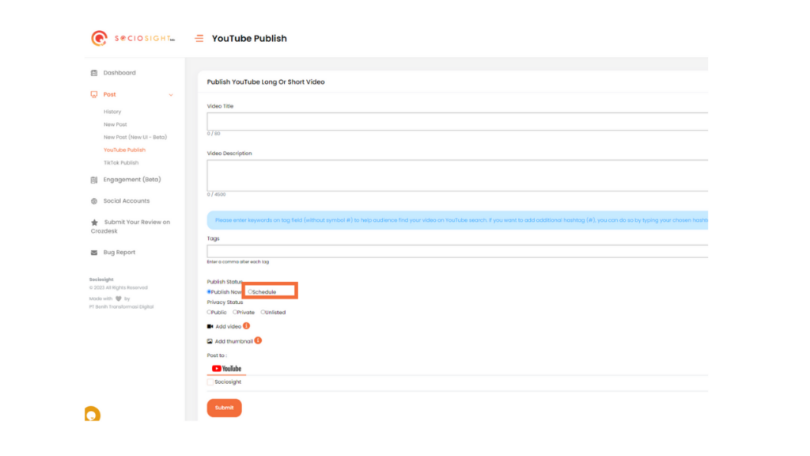This screenshot has height=456, width=810.
Task: Click the Tags input field
Action: (458, 251)
